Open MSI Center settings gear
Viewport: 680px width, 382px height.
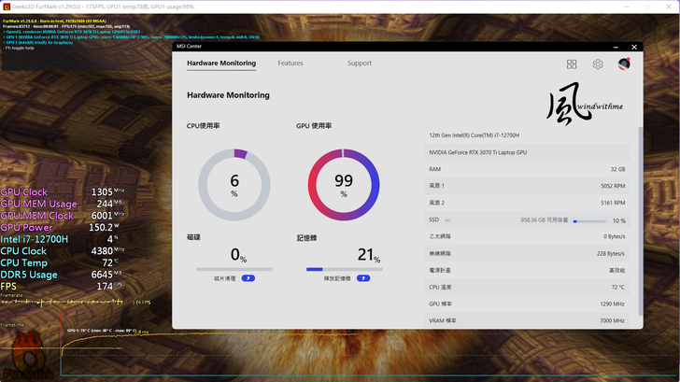598,64
